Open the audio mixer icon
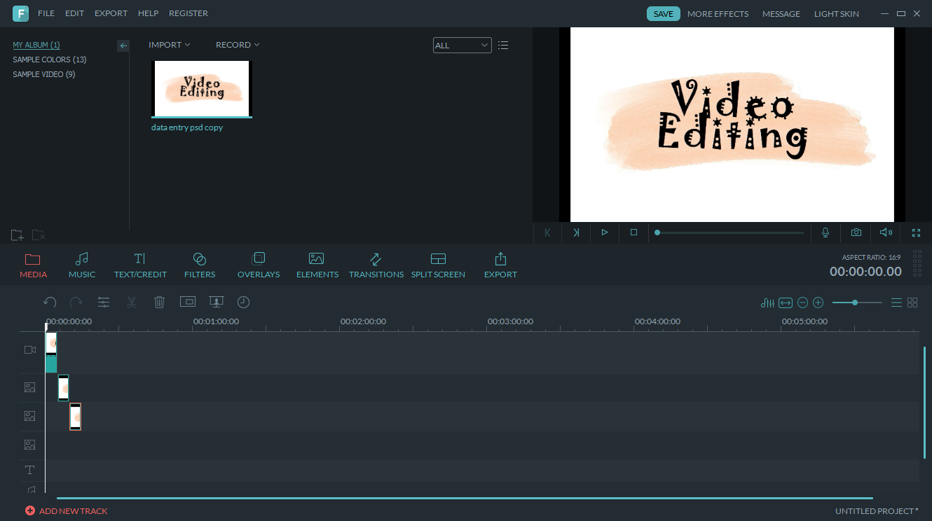 767,303
